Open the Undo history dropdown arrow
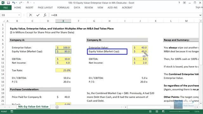Image resolution: width=203 pixels, height=114 pixels. click(16, 3)
